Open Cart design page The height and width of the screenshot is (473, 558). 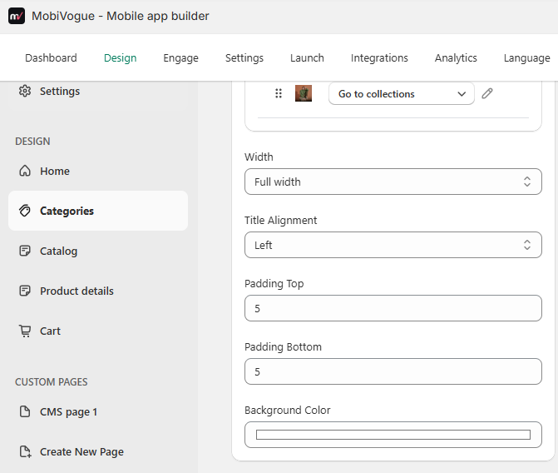[98, 331]
